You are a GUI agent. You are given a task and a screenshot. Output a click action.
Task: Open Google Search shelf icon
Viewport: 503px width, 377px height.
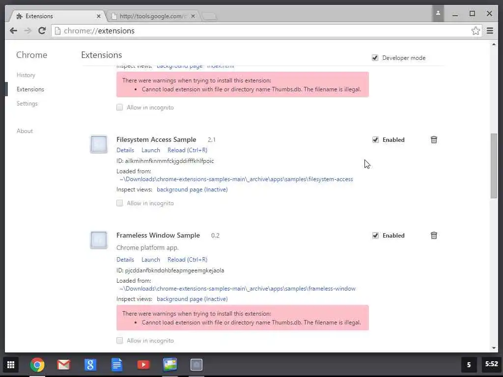pyautogui.click(x=90, y=365)
